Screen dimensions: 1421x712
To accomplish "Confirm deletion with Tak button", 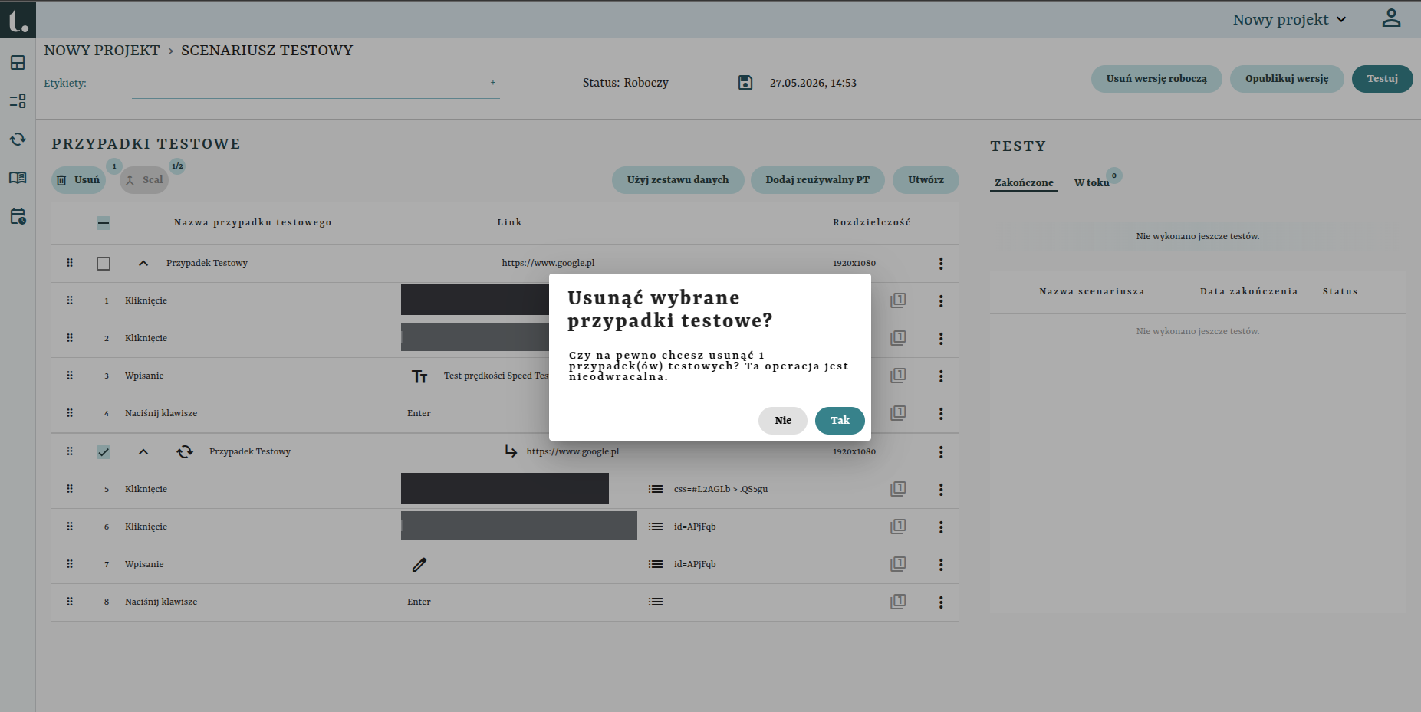I will point(840,421).
